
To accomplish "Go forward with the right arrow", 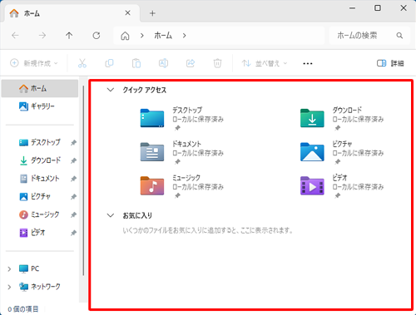I will pos(42,36).
